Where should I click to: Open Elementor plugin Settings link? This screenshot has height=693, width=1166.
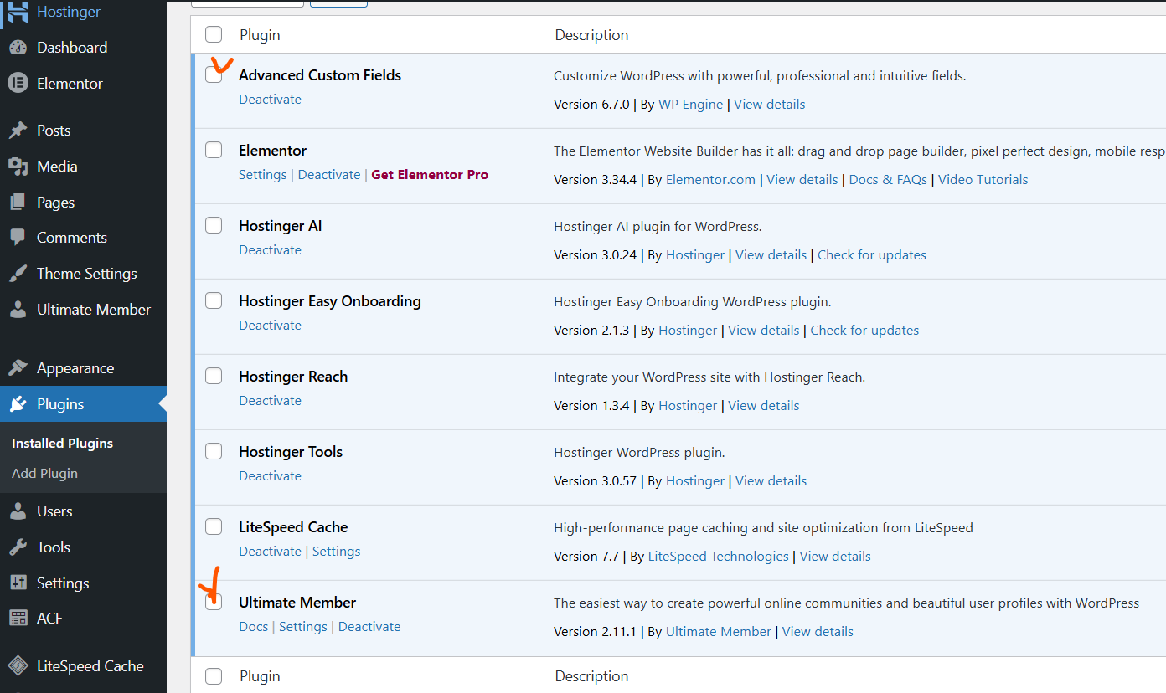tap(262, 175)
